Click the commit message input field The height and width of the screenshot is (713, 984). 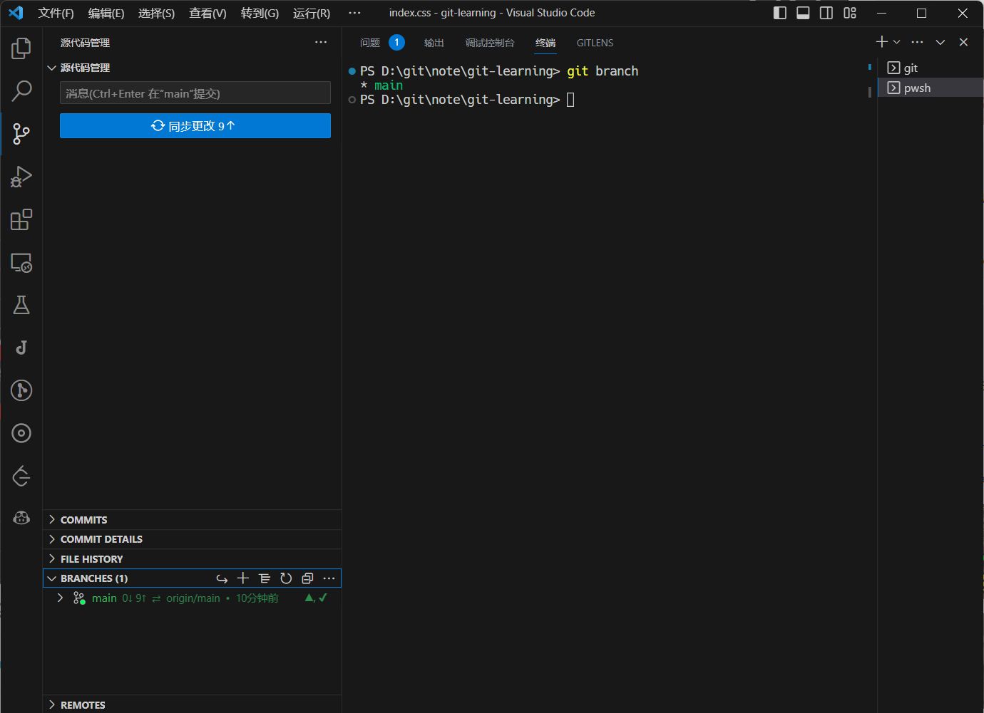pyautogui.click(x=195, y=93)
